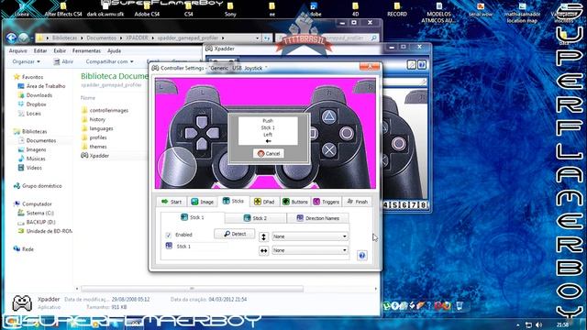Select set 8 in the Xpadder window
Image resolution: width=587 pixels, height=330 pixels.
pos(423,205)
